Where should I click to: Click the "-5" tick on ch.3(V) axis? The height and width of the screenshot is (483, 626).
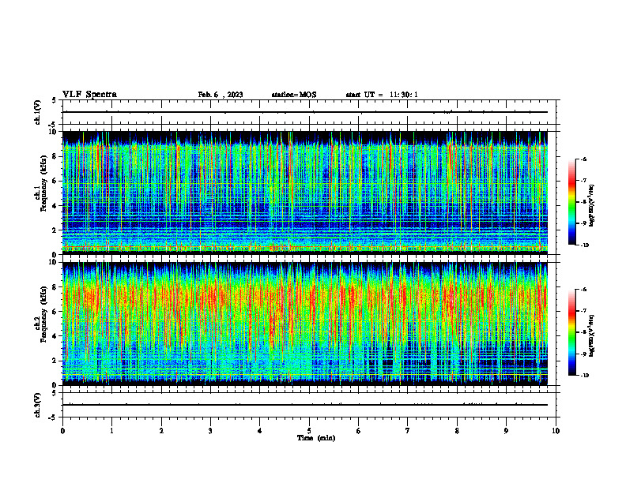coord(53,417)
